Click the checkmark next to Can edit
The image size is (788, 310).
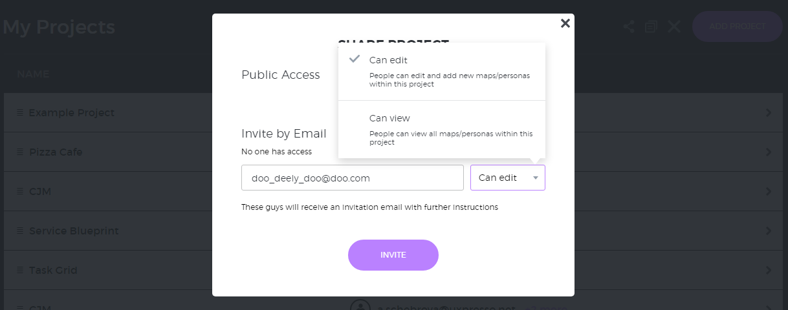(x=354, y=59)
